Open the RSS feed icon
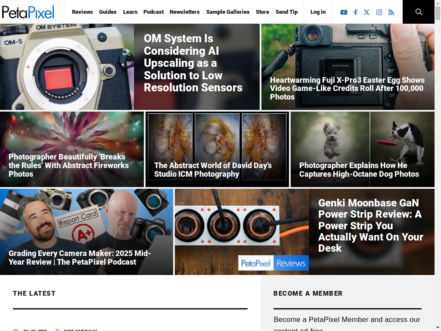The width and height of the screenshot is (441, 331). coord(391,12)
